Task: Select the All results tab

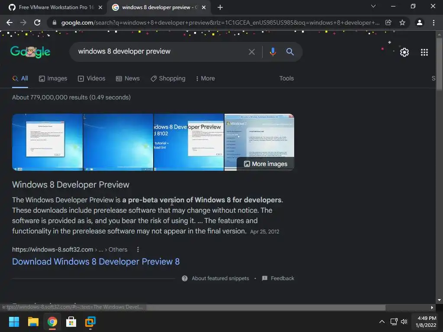Action: (20, 79)
